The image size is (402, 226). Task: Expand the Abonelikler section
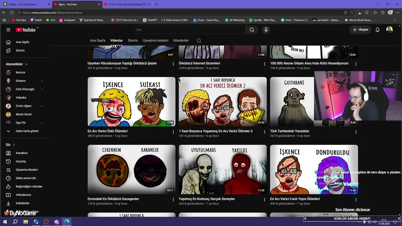click(x=16, y=64)
